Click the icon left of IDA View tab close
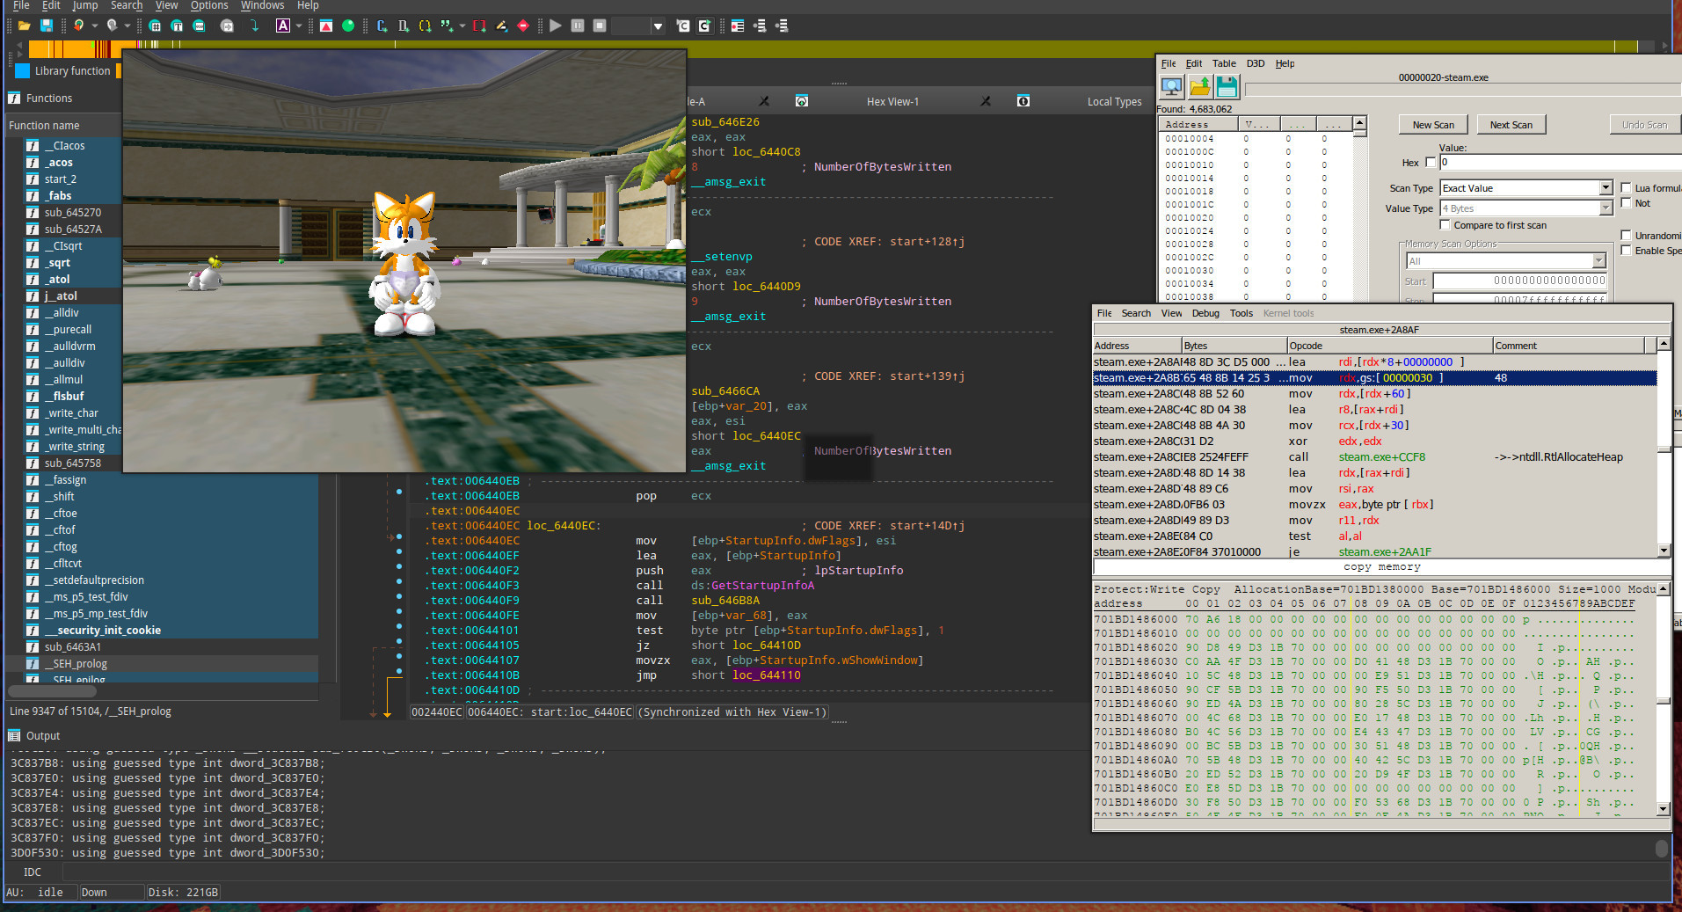The image size is (1682, 912). point(802,101)
